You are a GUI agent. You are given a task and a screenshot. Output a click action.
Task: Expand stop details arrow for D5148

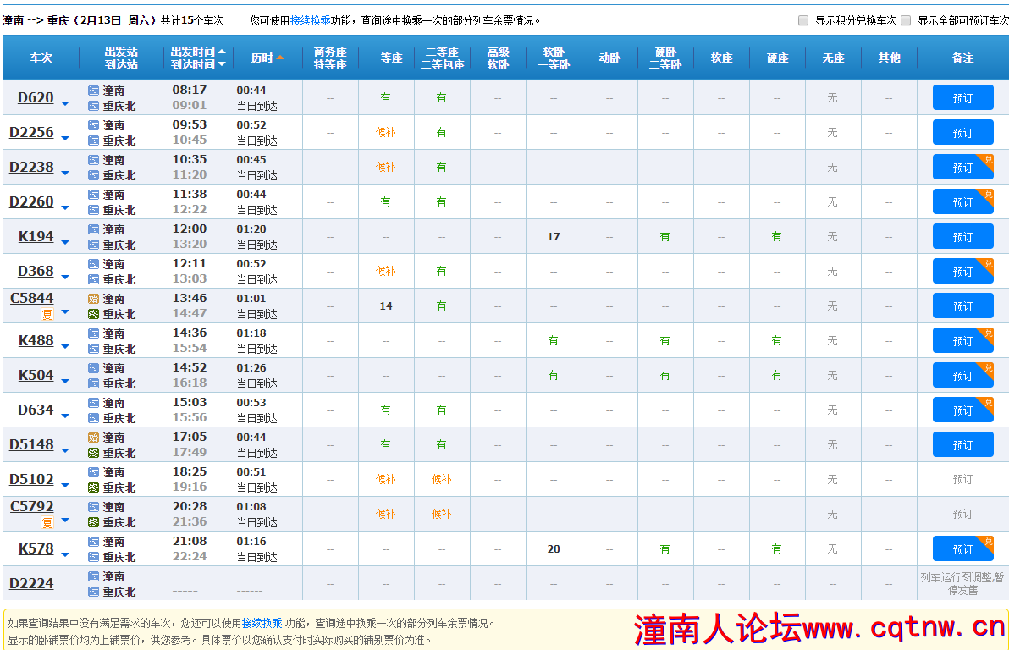(x=65, y=451)
